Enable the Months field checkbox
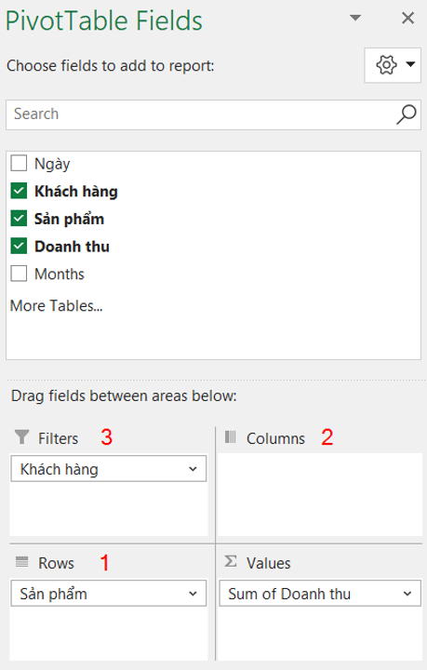 point(19,274)
